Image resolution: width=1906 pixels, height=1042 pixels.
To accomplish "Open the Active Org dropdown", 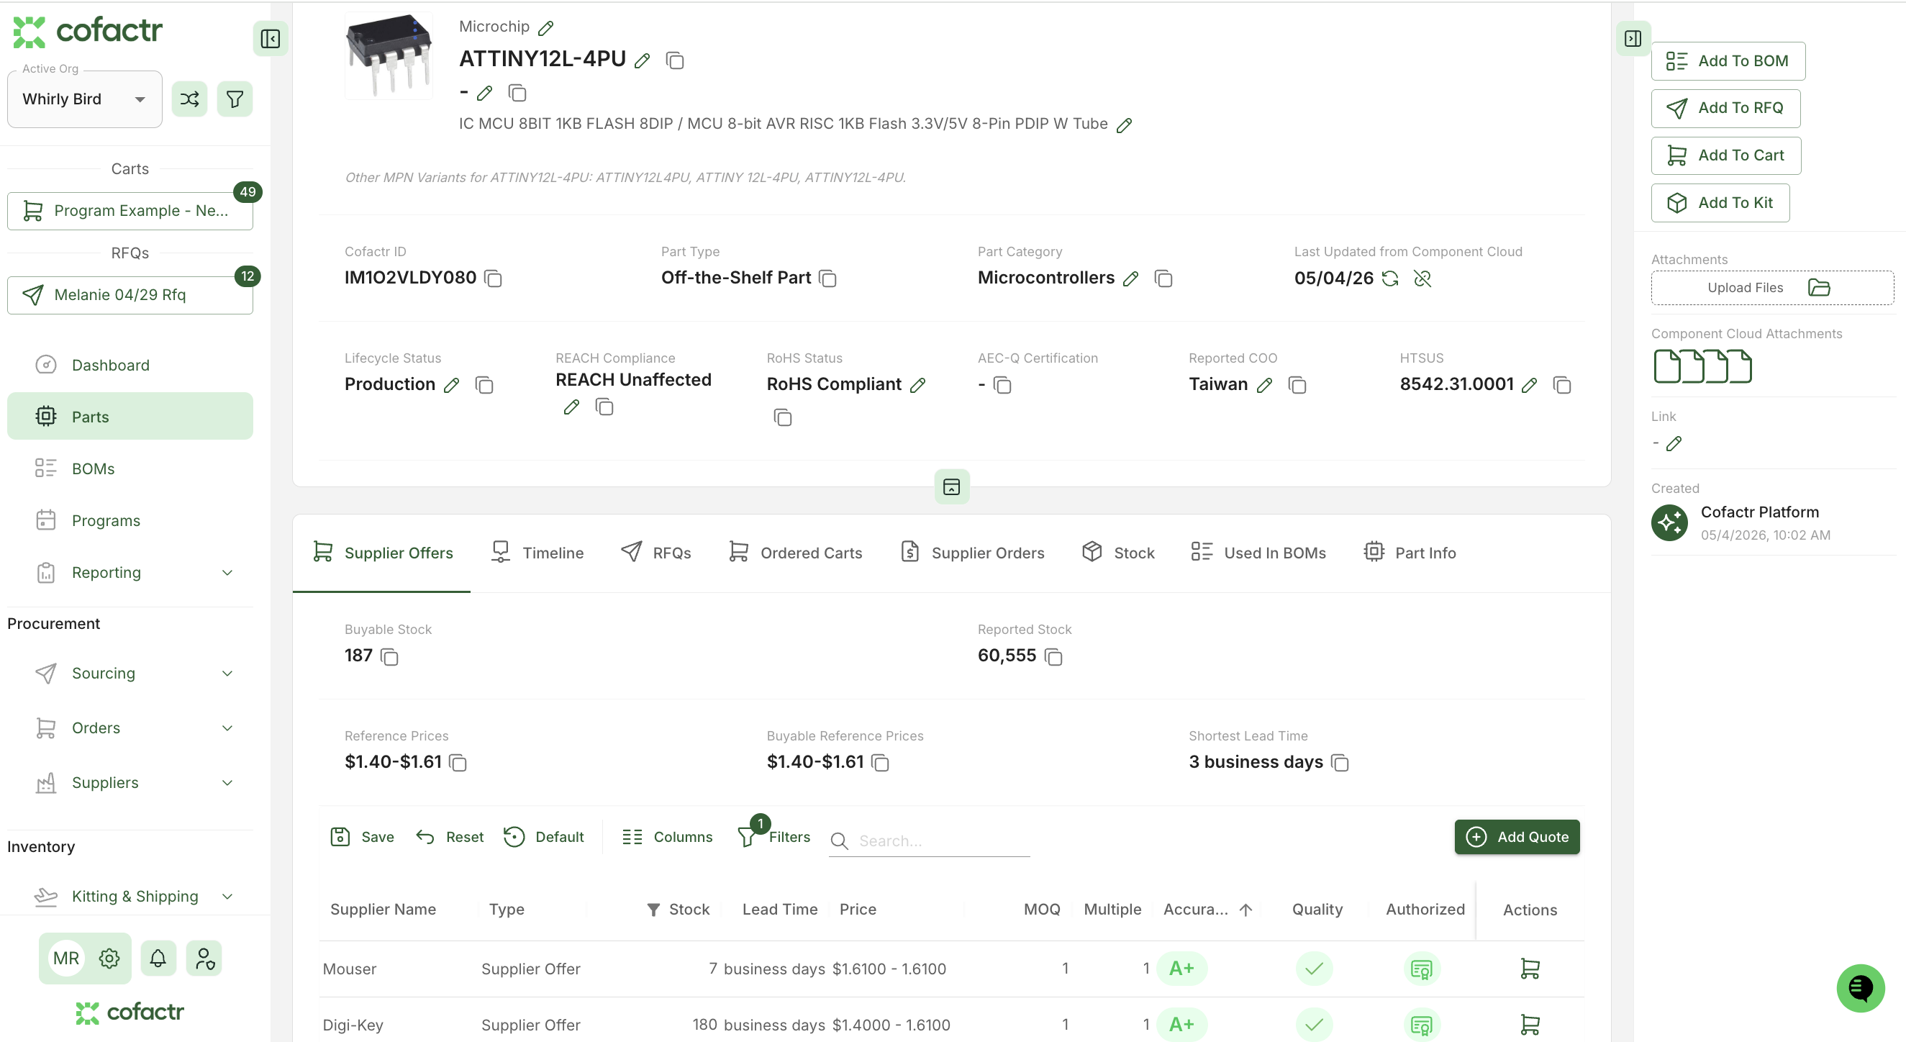I will [85, 99].
